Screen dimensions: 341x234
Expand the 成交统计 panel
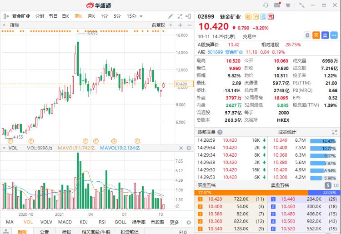tap(335, 132)
